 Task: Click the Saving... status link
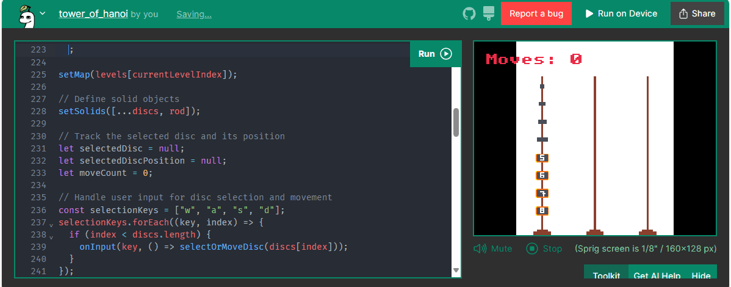[x=194, y=14]
